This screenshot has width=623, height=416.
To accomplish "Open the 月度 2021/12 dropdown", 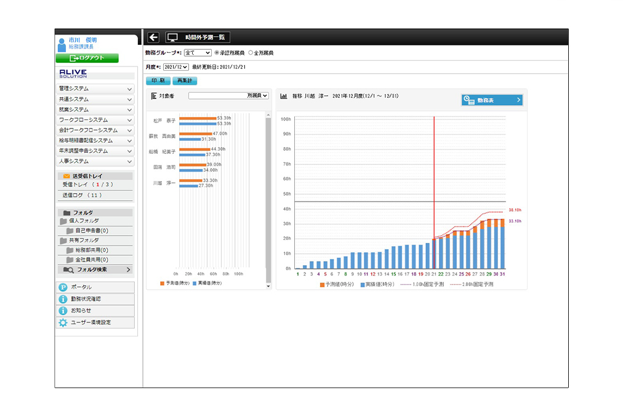I will point(176,66).
